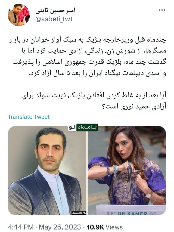This screenshot has height=232, width=174.
Task: Click the green Bamdad No logo badge
Action: [x=83, y=128]
